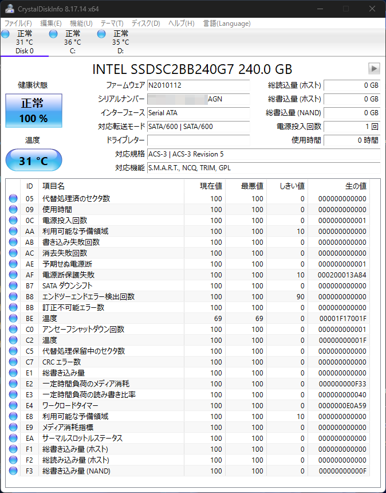The height and width of the screenshot is (493, 386).
Task: Click raw value 00001F17001F
Action: click(342, 319)
